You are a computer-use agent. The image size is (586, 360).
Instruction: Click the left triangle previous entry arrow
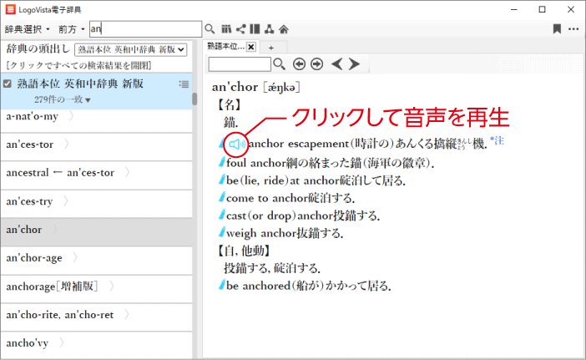pyautogui.click(x=336, y=63)
